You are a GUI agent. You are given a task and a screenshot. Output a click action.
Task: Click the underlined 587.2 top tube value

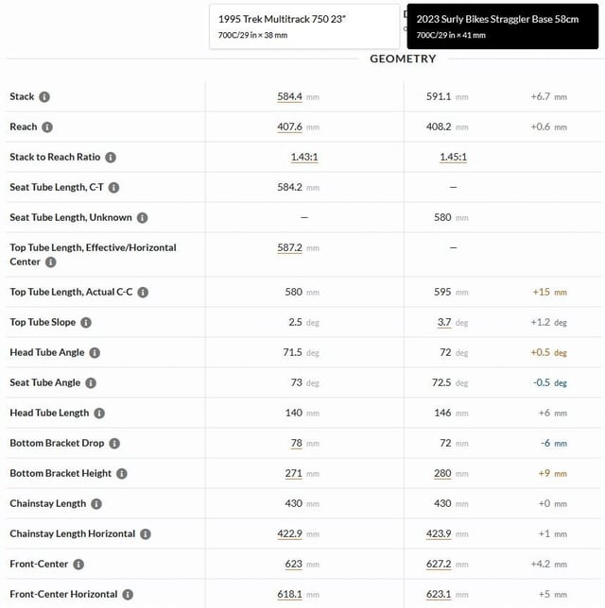pyautogui.click(x=289, y=247)
